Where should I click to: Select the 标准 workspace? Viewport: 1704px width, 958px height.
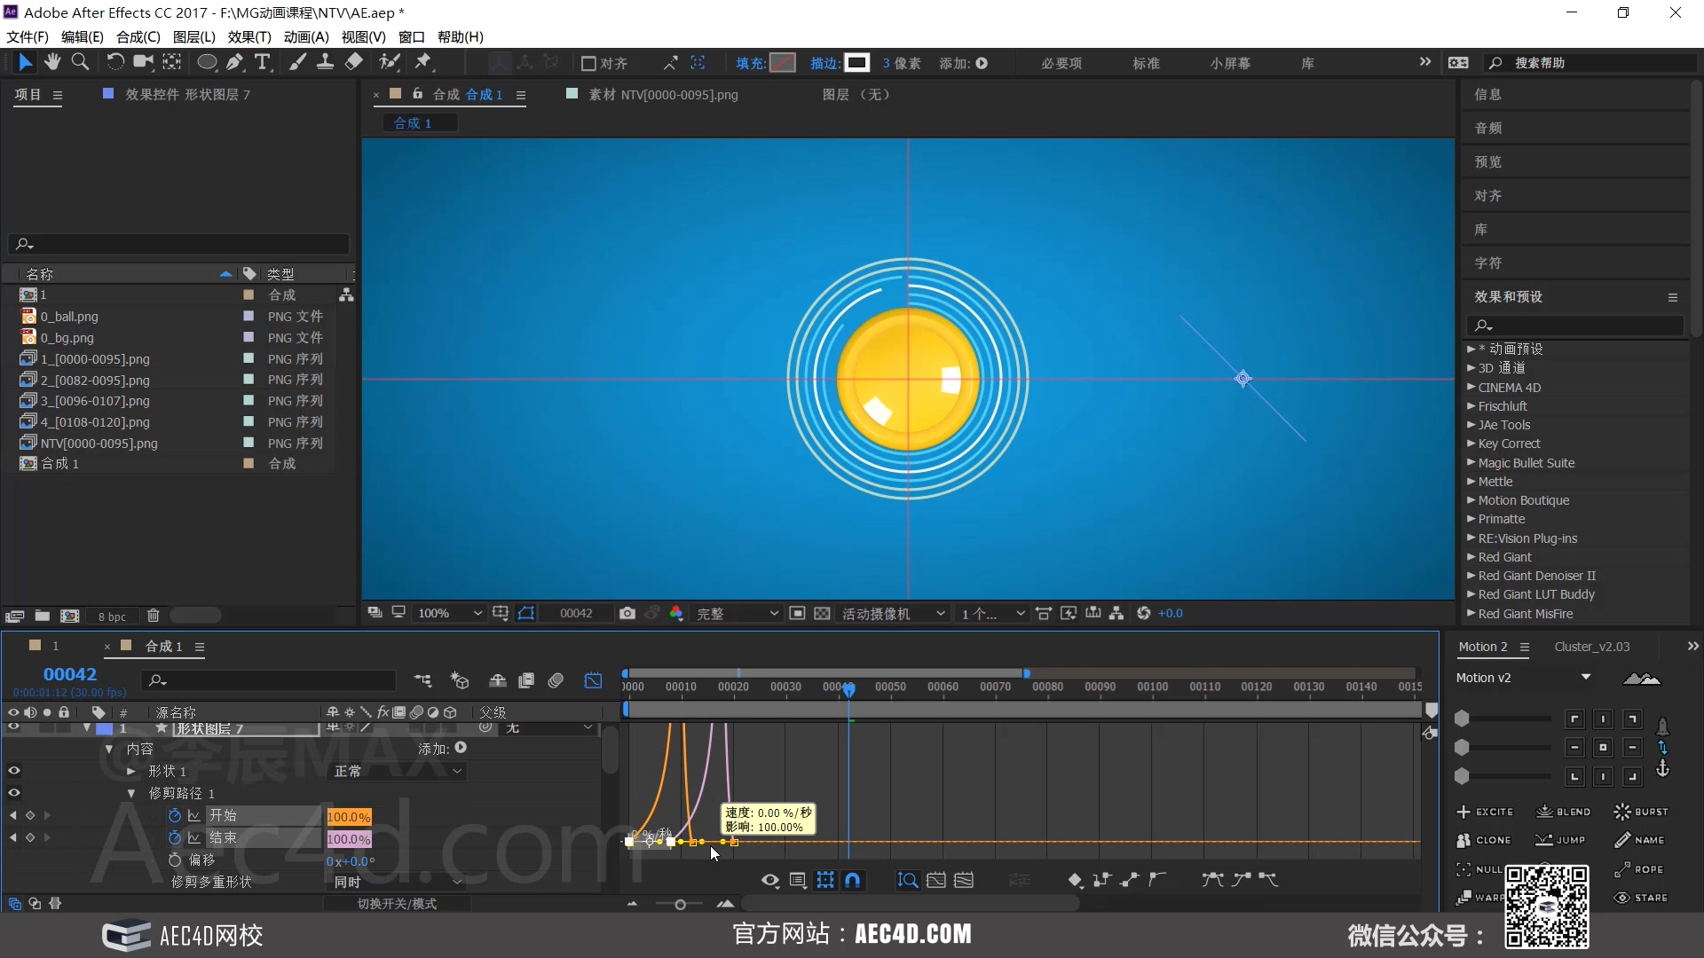pos(1146,63)
